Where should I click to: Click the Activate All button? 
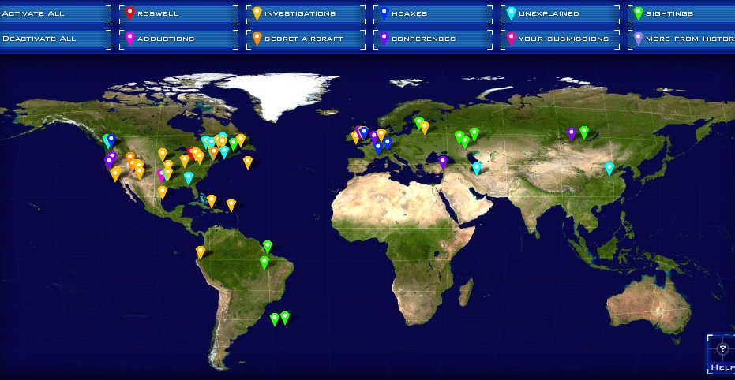tap(55, 13)
